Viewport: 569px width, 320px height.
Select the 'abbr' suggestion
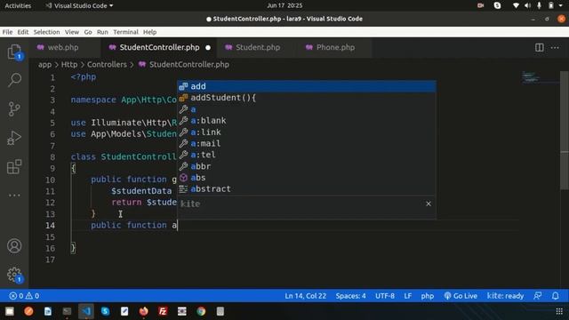click(x=307, y=166)
